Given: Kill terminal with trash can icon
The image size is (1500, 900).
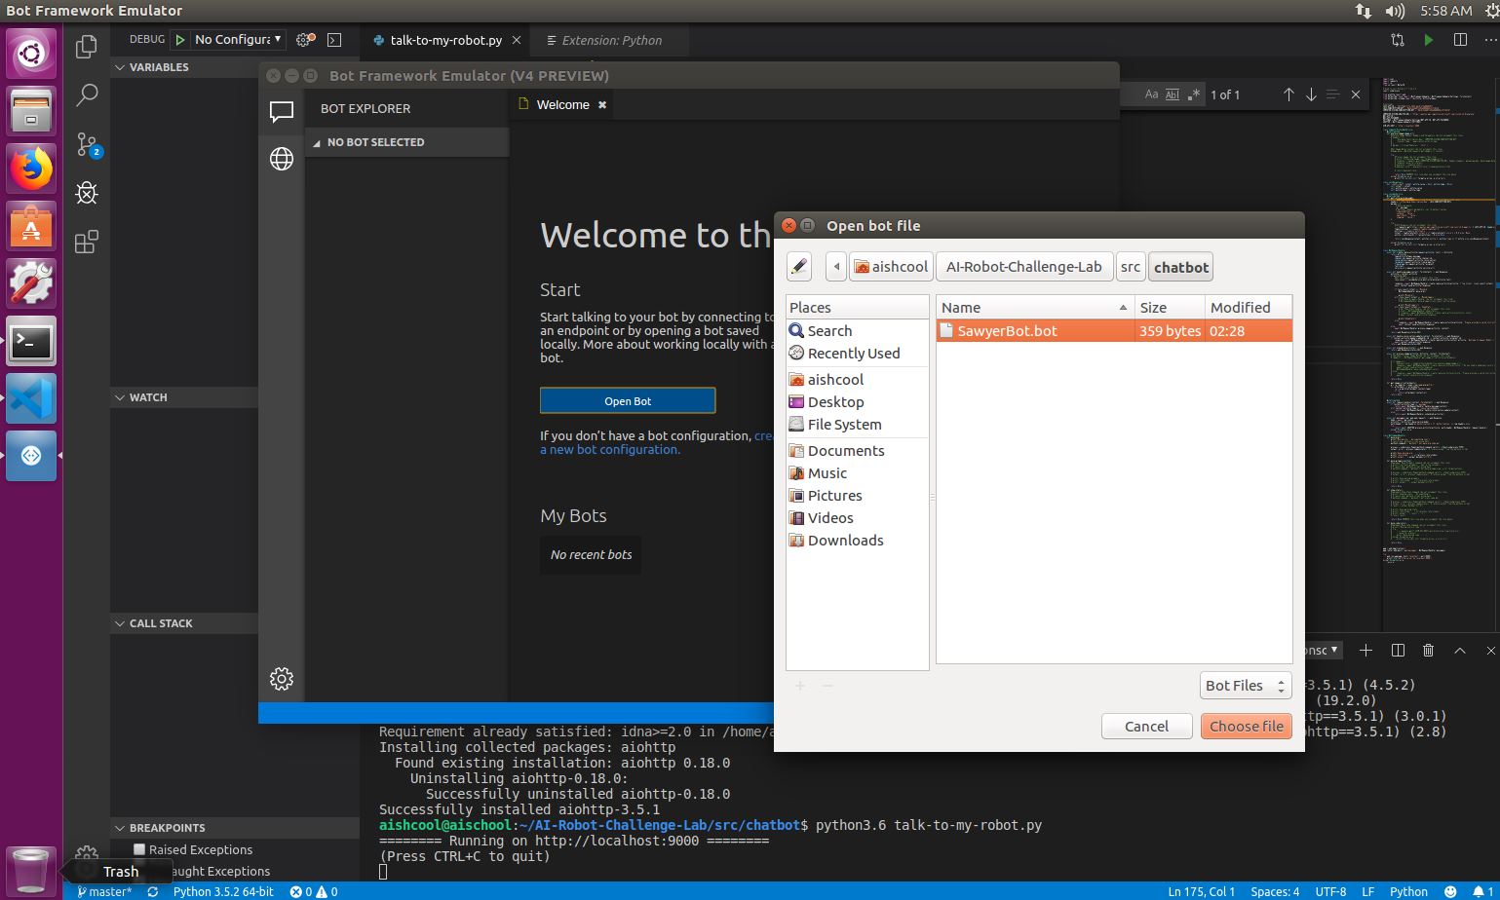Looking at the screenshot, I should [x=1428, y=650].
